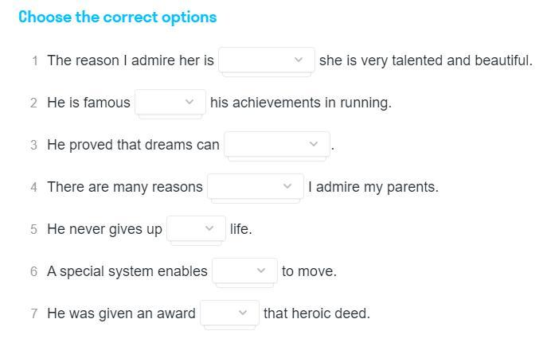Click chevron arrow in sentence 2 dropdown
The width and height of the screenshot is (543, 358).
coord(189,102)
